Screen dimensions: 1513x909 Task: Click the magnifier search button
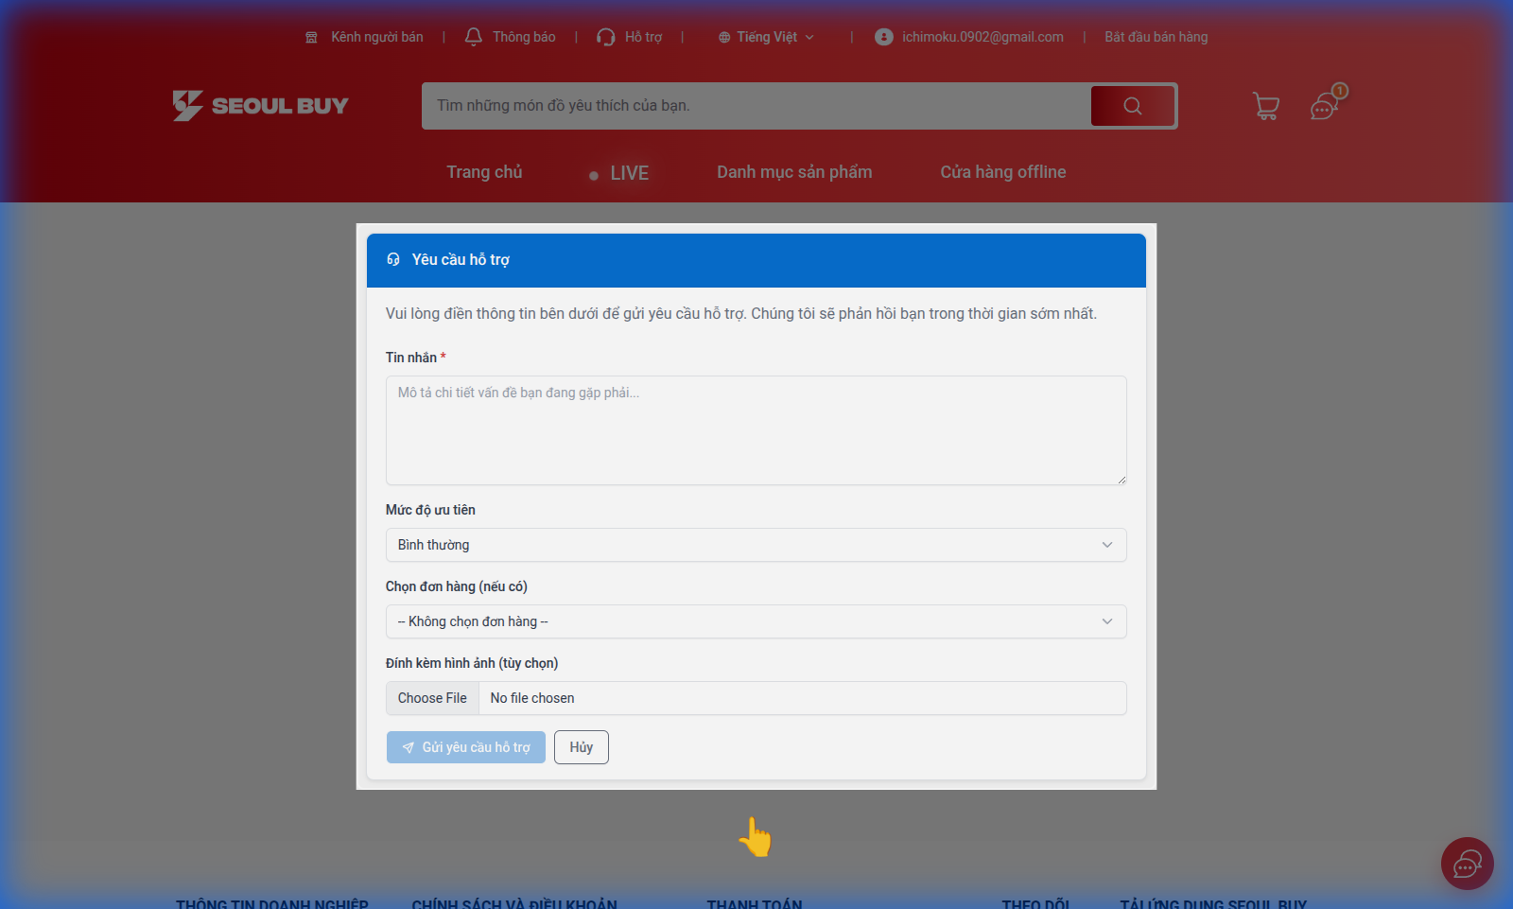click(1132, 106)
